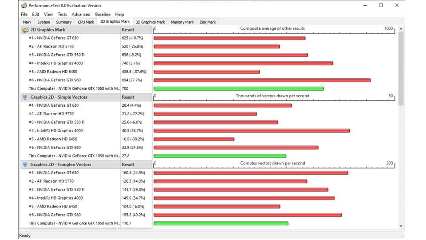Screen dimensions: 426x240
Task: Click the vertical scrollbar thumb
Action: (x=401, y=68)
